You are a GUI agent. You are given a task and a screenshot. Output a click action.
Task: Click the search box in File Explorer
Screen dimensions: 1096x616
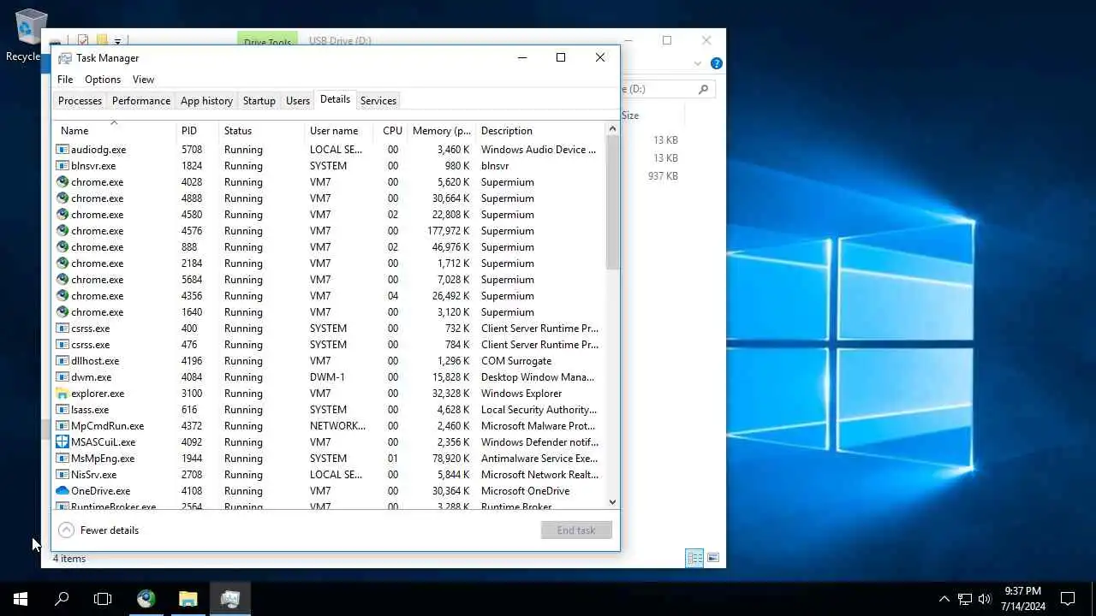pos(666,89)
